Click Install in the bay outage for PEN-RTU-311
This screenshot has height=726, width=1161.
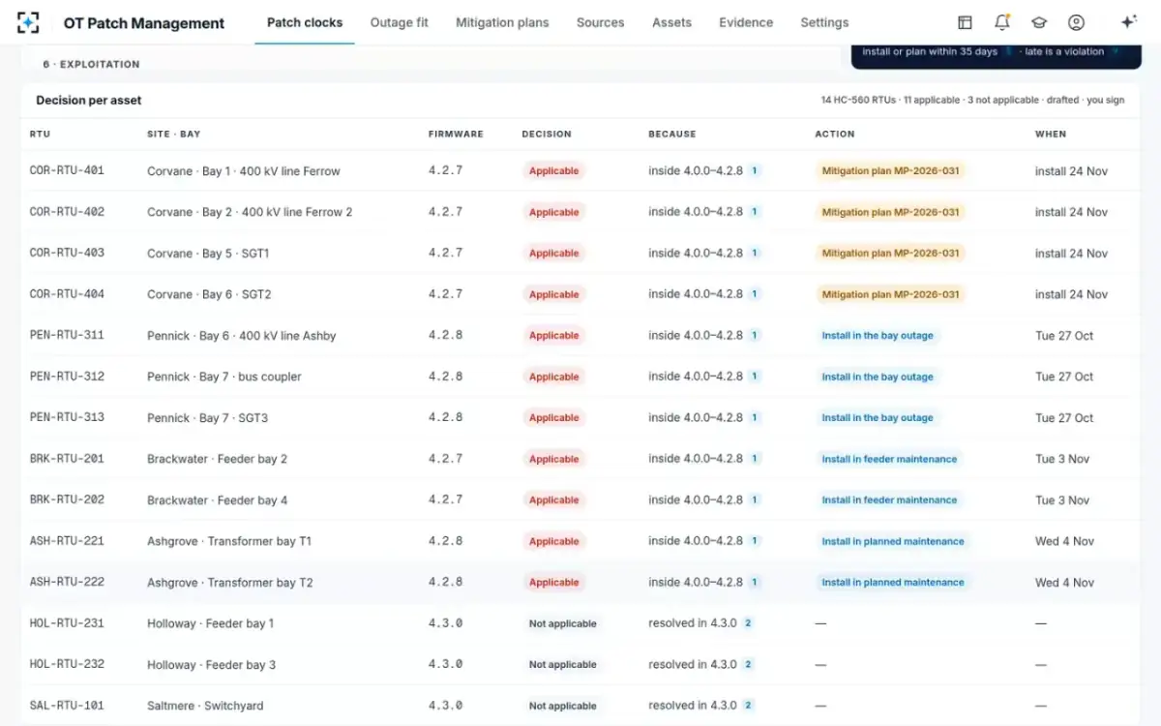pos(878,336)
